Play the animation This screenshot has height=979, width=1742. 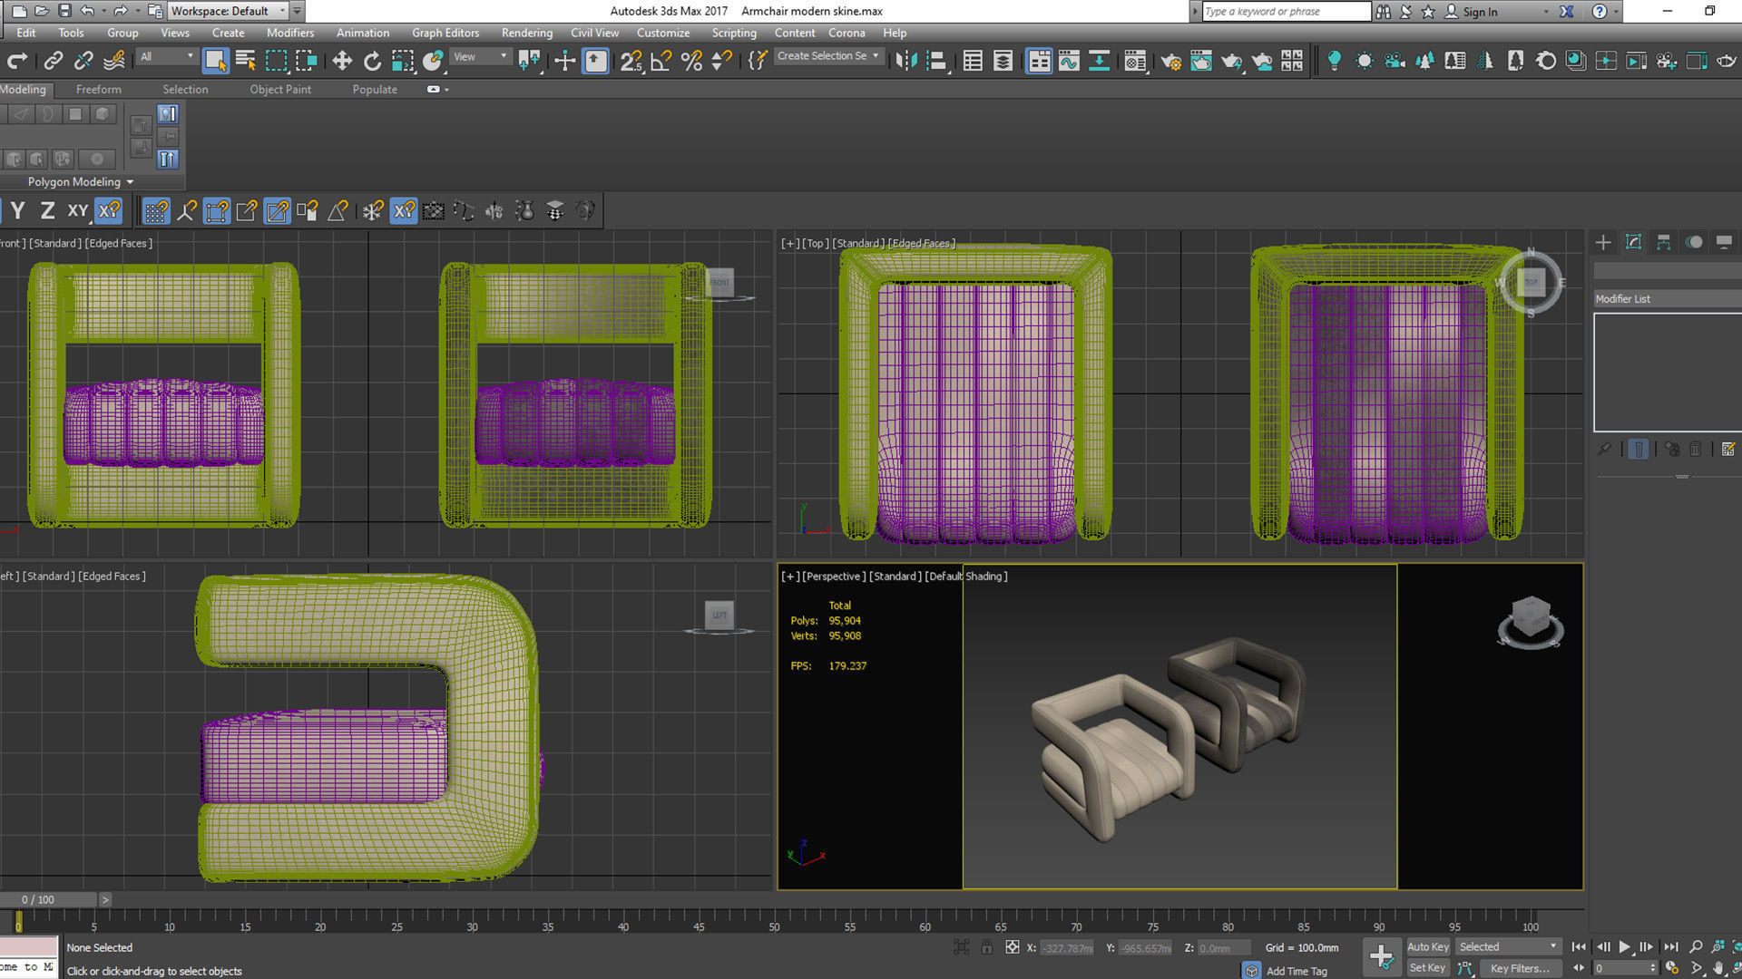(1624, 946)
